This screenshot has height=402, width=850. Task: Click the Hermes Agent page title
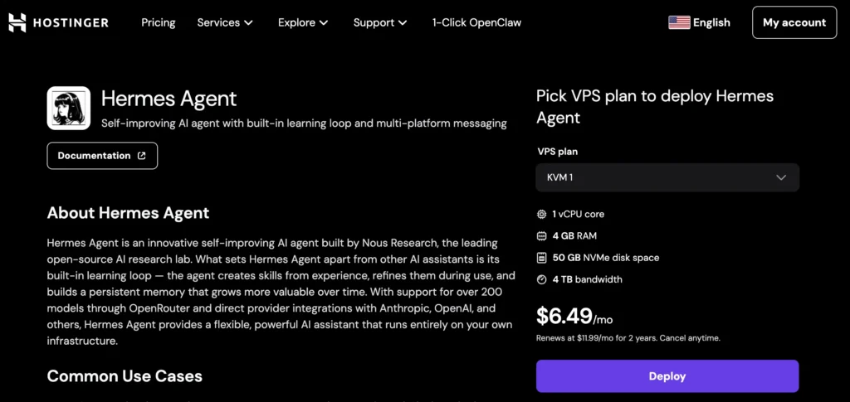[169, 99]
